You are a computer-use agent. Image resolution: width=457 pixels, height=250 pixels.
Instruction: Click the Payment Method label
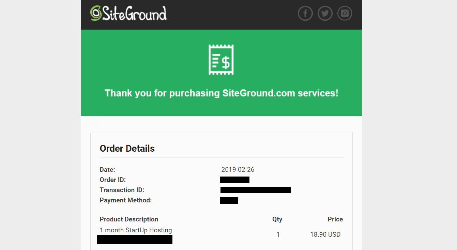click(x=126, y=200)
